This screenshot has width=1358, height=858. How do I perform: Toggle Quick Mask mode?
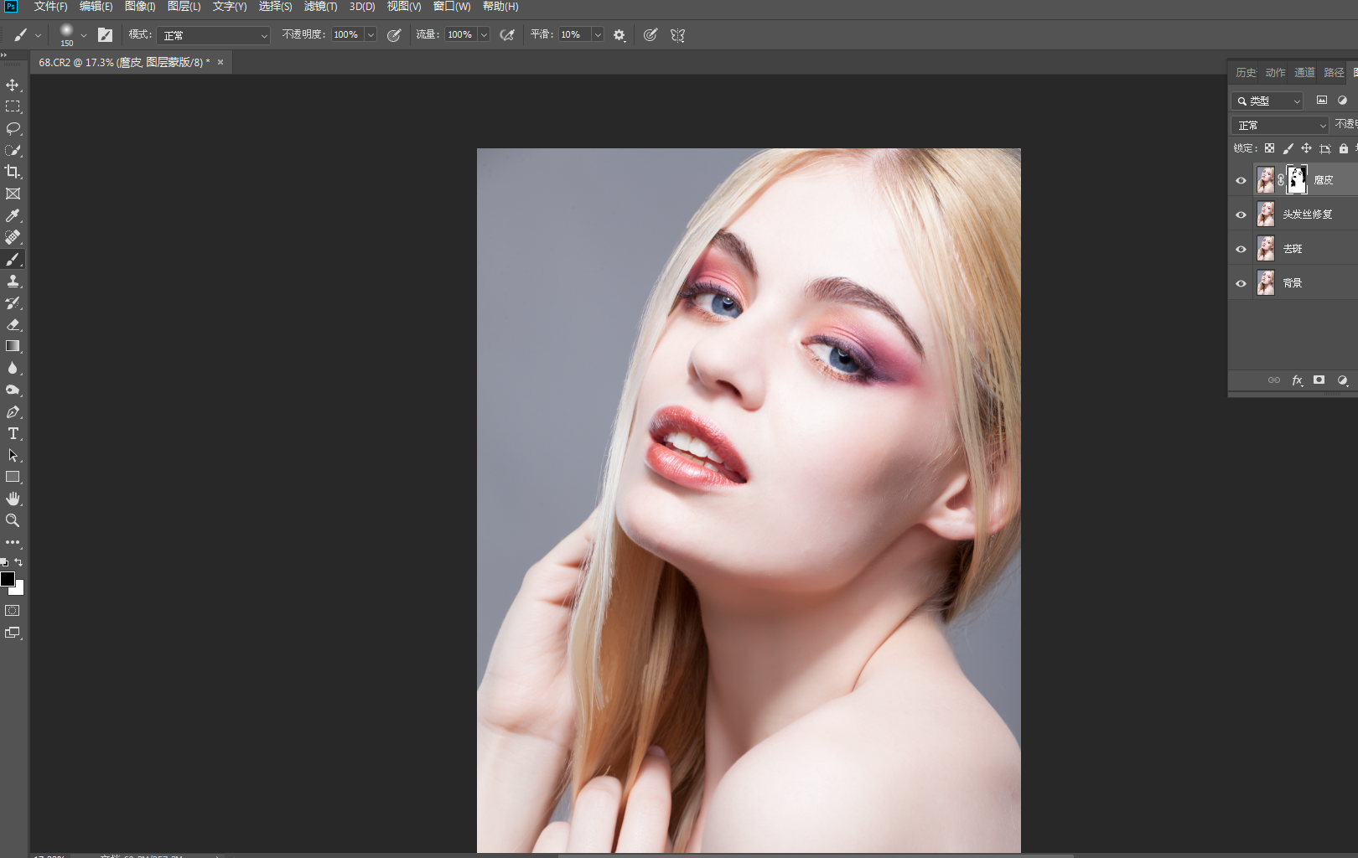coord(13,611)
